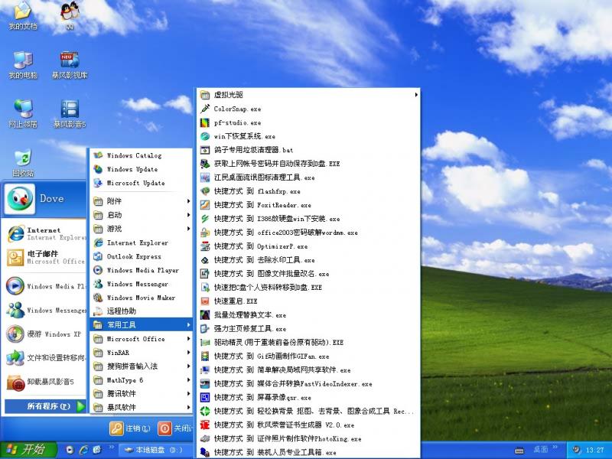Click 漫游 Windows XP icon in Start menu

(x=15, y=334)
